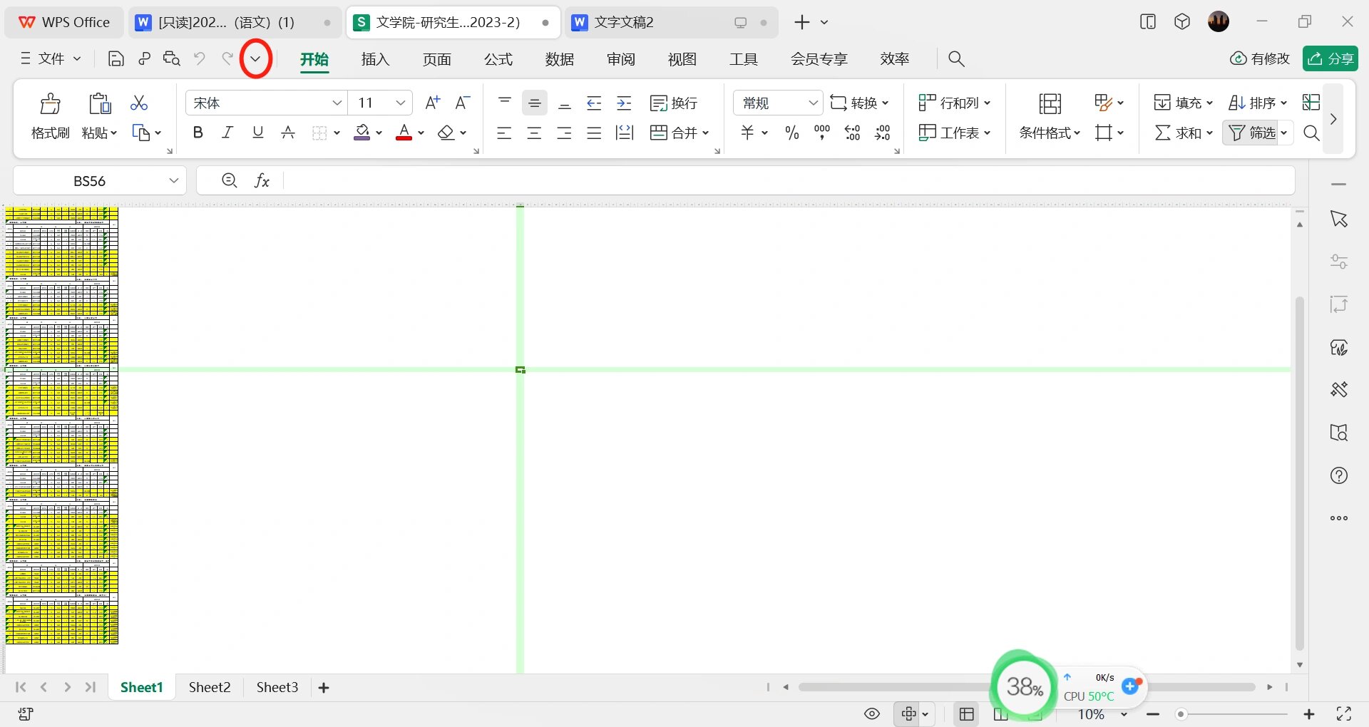Click the fill color bucket swatch
The image size is (1369, 727).
pos(362,133)
